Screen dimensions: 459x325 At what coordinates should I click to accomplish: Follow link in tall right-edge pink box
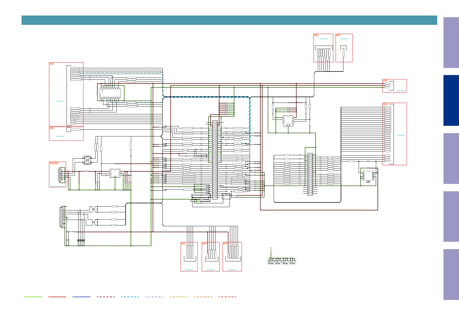(x=401, y=135)
